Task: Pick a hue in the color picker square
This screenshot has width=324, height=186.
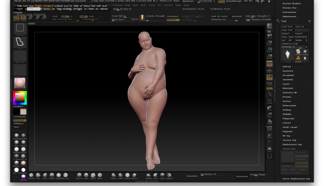Action: (20, 97)
